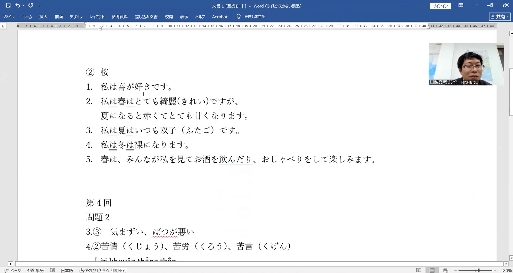The height and width of the screenshot is (273, 513).
Task: Click the zoom in plus icon
Action: tap(495, 270)
